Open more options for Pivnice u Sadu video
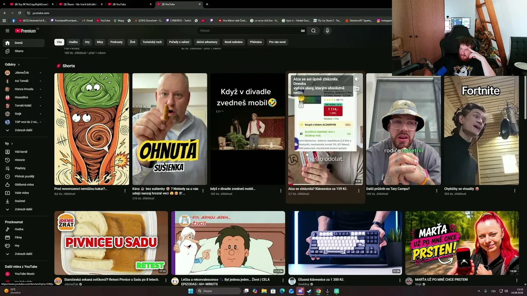Viewport: 527px width, 296px height. click(x=166, y=280)
